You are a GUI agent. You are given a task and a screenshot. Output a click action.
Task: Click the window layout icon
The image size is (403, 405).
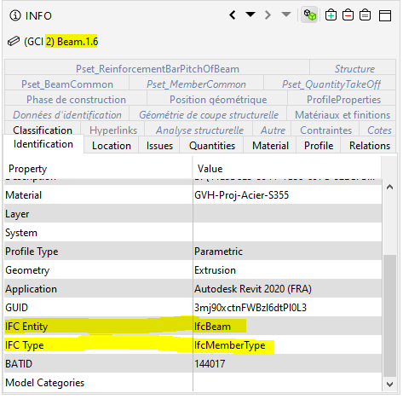click(385, 15)
